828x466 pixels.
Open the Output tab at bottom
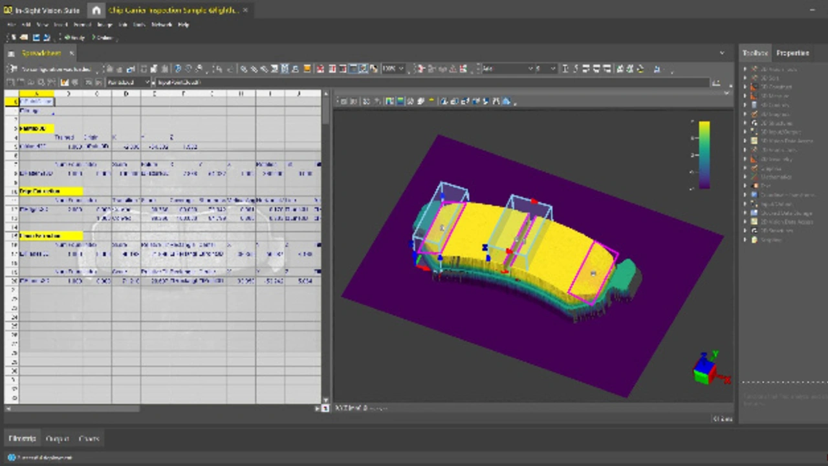[x=57, y=439]
